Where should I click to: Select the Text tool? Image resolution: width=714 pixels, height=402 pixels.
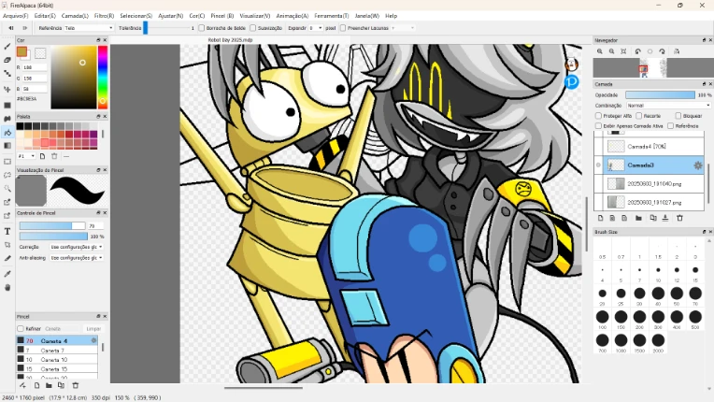coord(7,231)
